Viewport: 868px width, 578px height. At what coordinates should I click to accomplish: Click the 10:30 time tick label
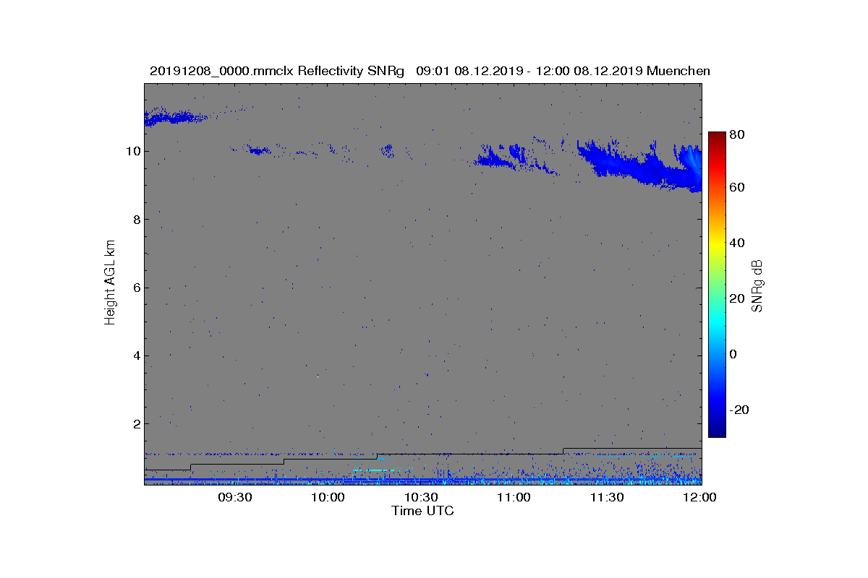[x=421, y=497]
